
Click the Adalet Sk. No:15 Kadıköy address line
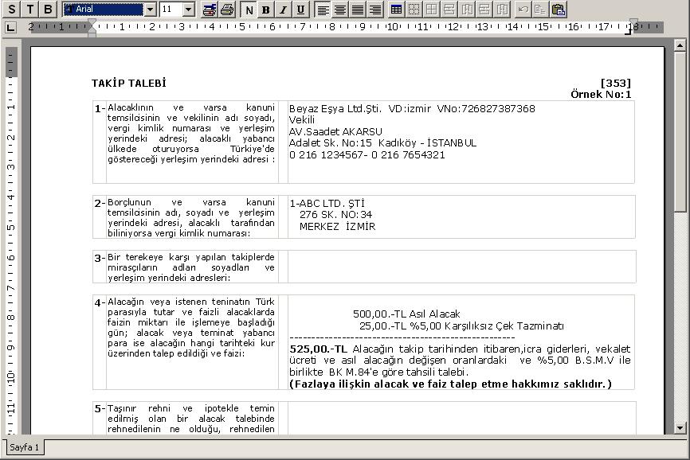(382, 142)
